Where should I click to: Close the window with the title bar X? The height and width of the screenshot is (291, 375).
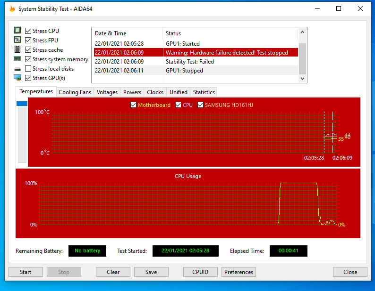tap(360, 9)
